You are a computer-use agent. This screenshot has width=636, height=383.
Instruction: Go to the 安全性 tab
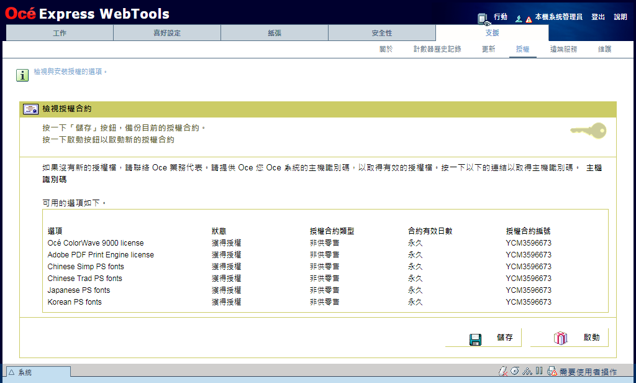pyautogui.click(x=382, y=33)
